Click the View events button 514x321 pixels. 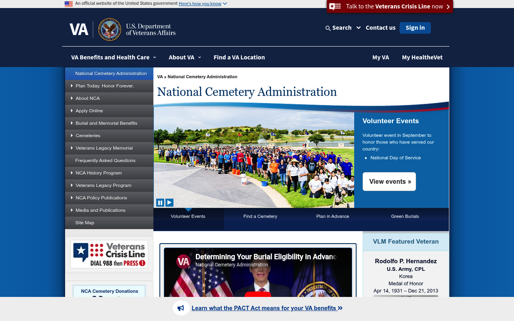[x=389, y=181]
